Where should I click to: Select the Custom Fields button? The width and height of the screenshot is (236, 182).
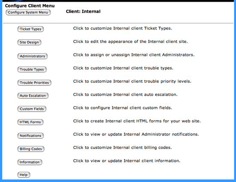point(32,109)
